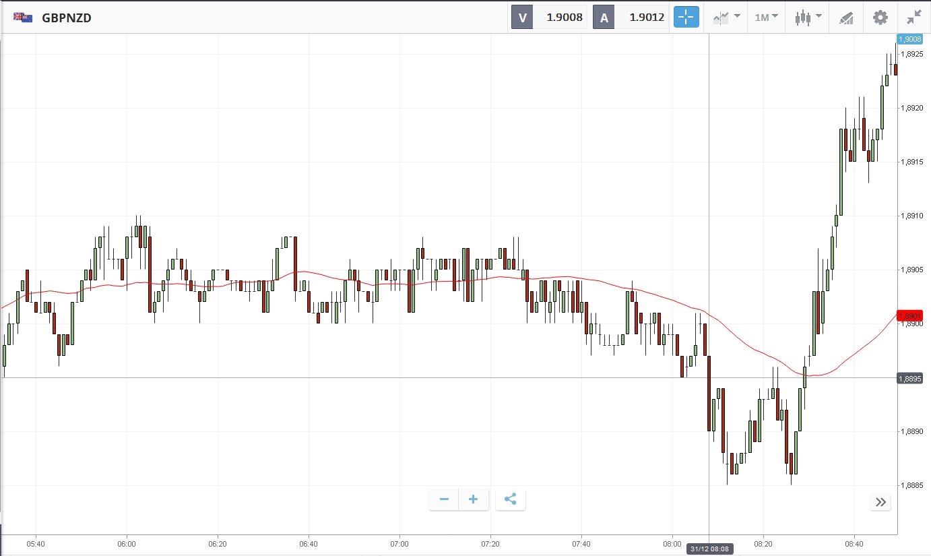Click the GBPNZD flag icon
Screen dimensions: 931x556
click(24, 18)
